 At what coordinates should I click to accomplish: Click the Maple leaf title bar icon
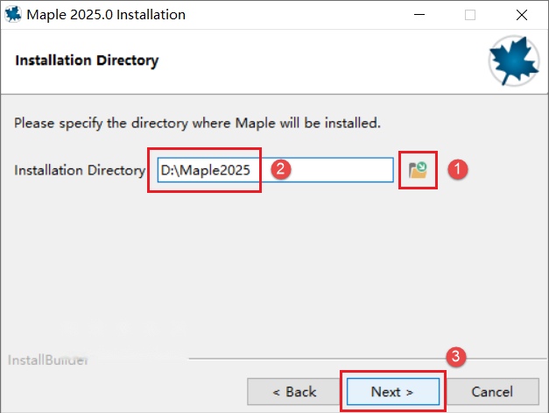13,14
